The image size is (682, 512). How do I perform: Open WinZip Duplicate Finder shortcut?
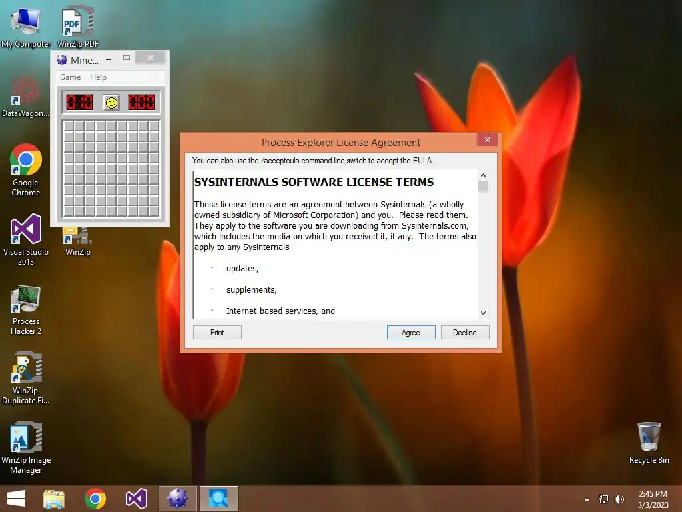[x=26, y=378]
